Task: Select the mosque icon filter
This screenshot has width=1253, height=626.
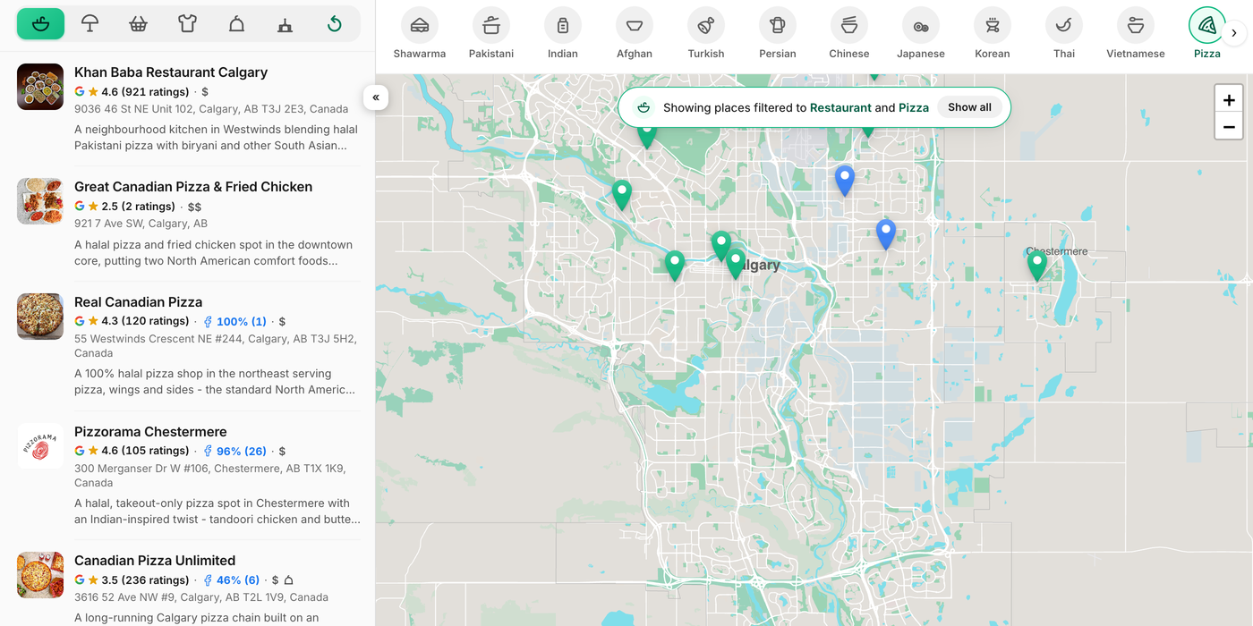Action: pos(285,24)
